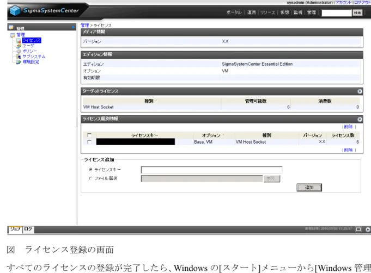
Task: Select the ファイル選択 radio button
Action: (x=90, y=178)
